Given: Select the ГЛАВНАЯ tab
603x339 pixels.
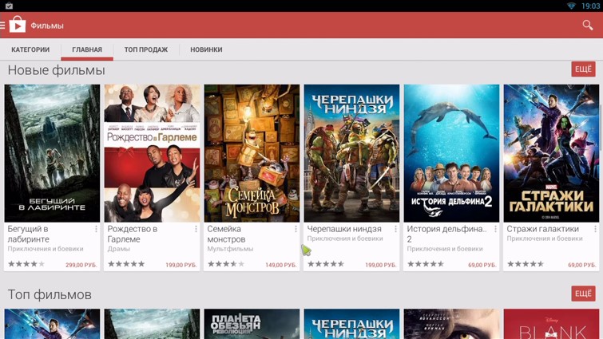Looking at the screenshot, I should (x=87, y=49).
